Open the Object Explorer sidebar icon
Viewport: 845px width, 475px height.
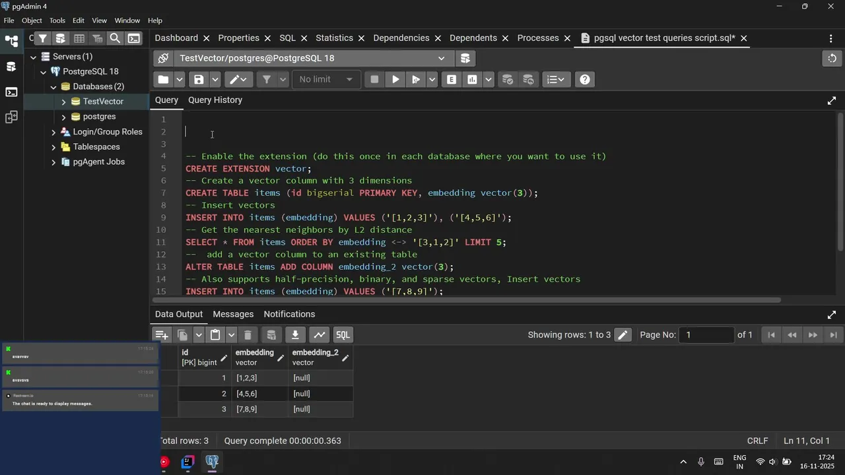coord(11,41)
